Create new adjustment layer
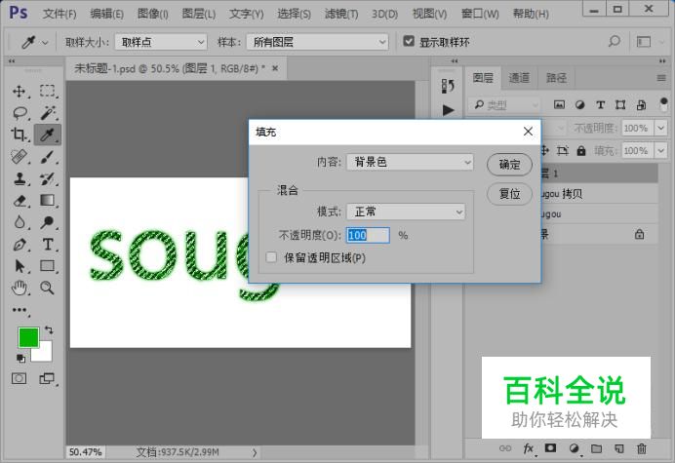675x463 pixels. click(574, 448)
